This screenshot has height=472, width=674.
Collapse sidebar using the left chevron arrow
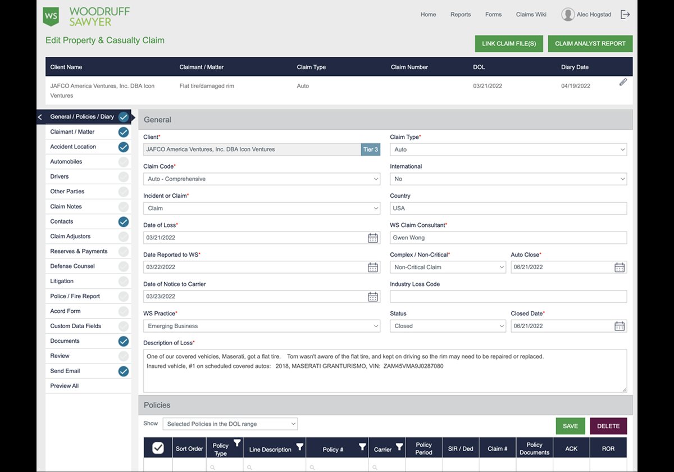click(x=40, y=117)
